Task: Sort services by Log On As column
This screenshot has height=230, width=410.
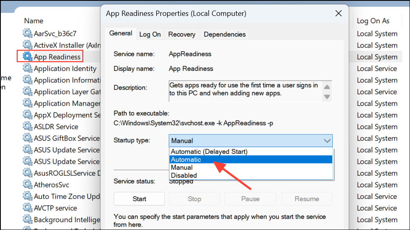Action: (x=373, y=21)
